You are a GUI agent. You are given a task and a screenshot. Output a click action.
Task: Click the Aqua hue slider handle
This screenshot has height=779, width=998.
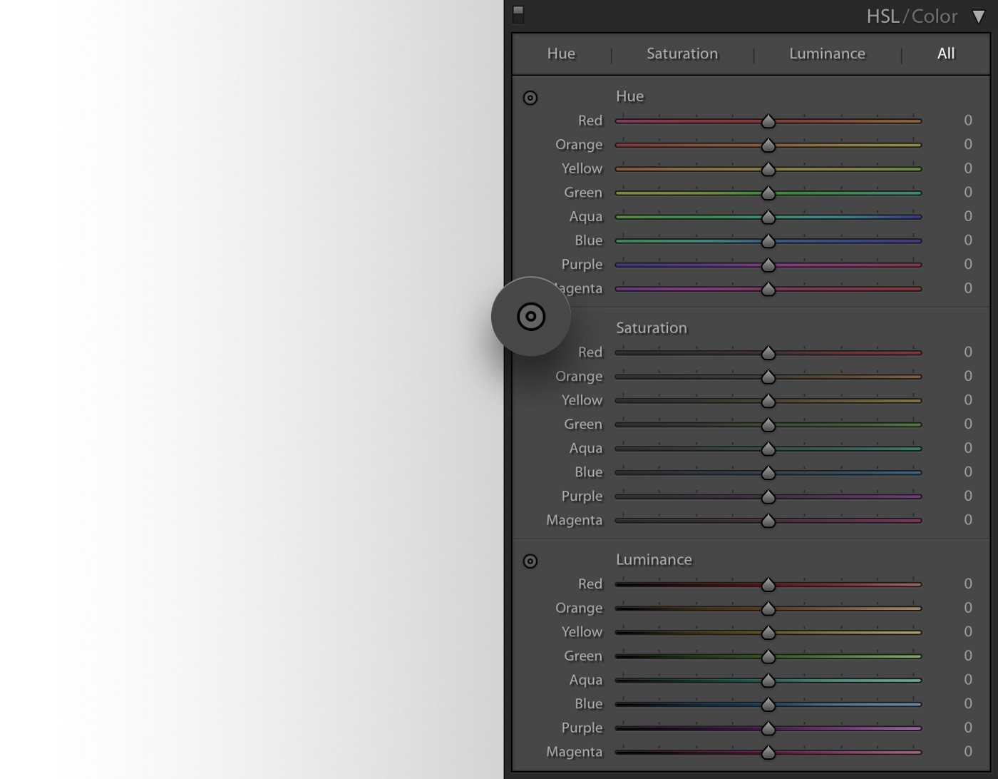click(768, 217)
